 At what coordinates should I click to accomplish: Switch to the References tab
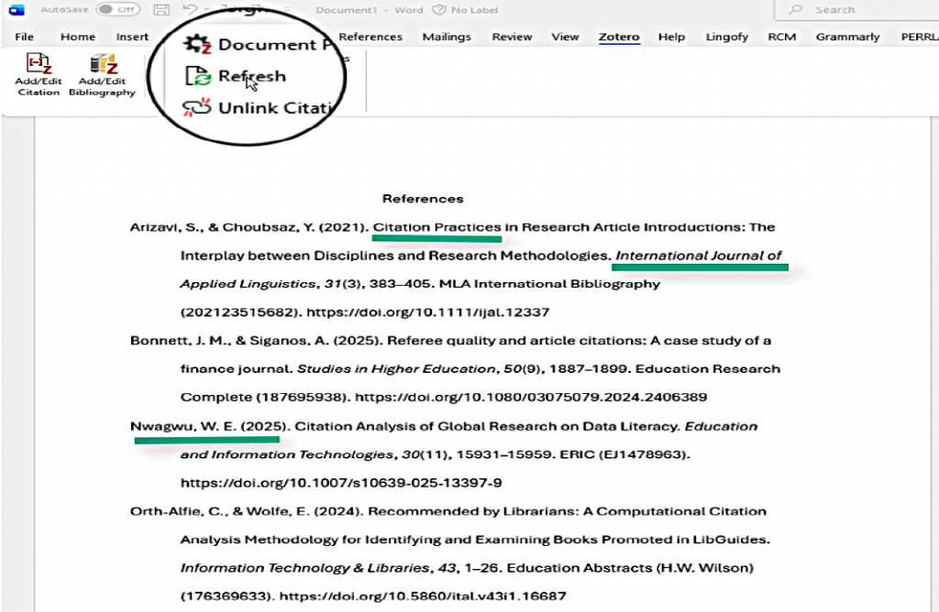coord(370,37)
